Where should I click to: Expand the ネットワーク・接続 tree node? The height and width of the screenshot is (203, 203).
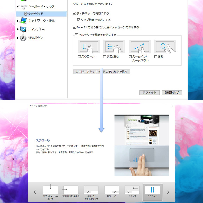[18, 21]
